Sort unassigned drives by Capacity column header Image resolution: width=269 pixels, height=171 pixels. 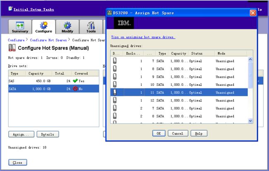[179, 53]
